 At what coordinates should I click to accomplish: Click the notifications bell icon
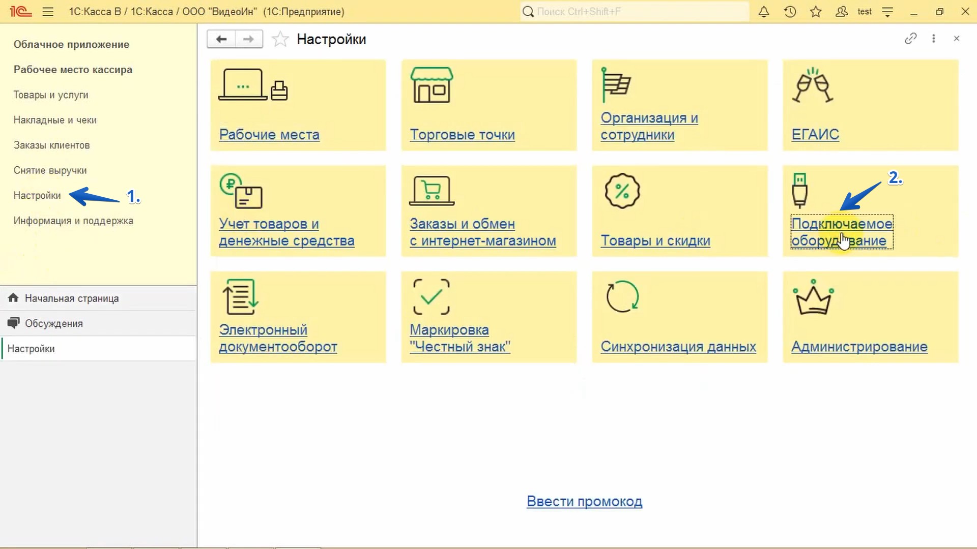pos(764,12)
